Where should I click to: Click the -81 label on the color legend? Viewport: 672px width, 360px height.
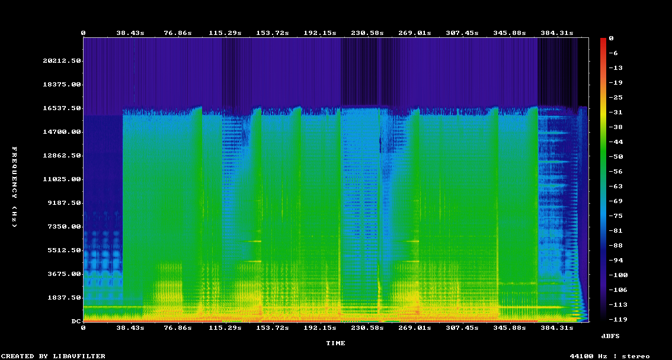tap(614, 230)
